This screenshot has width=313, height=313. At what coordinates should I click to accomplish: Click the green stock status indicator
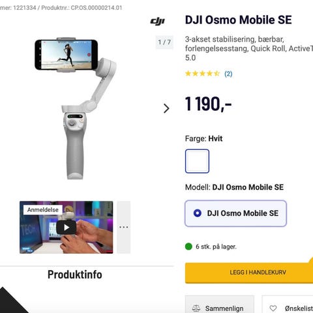click(188, 246)
